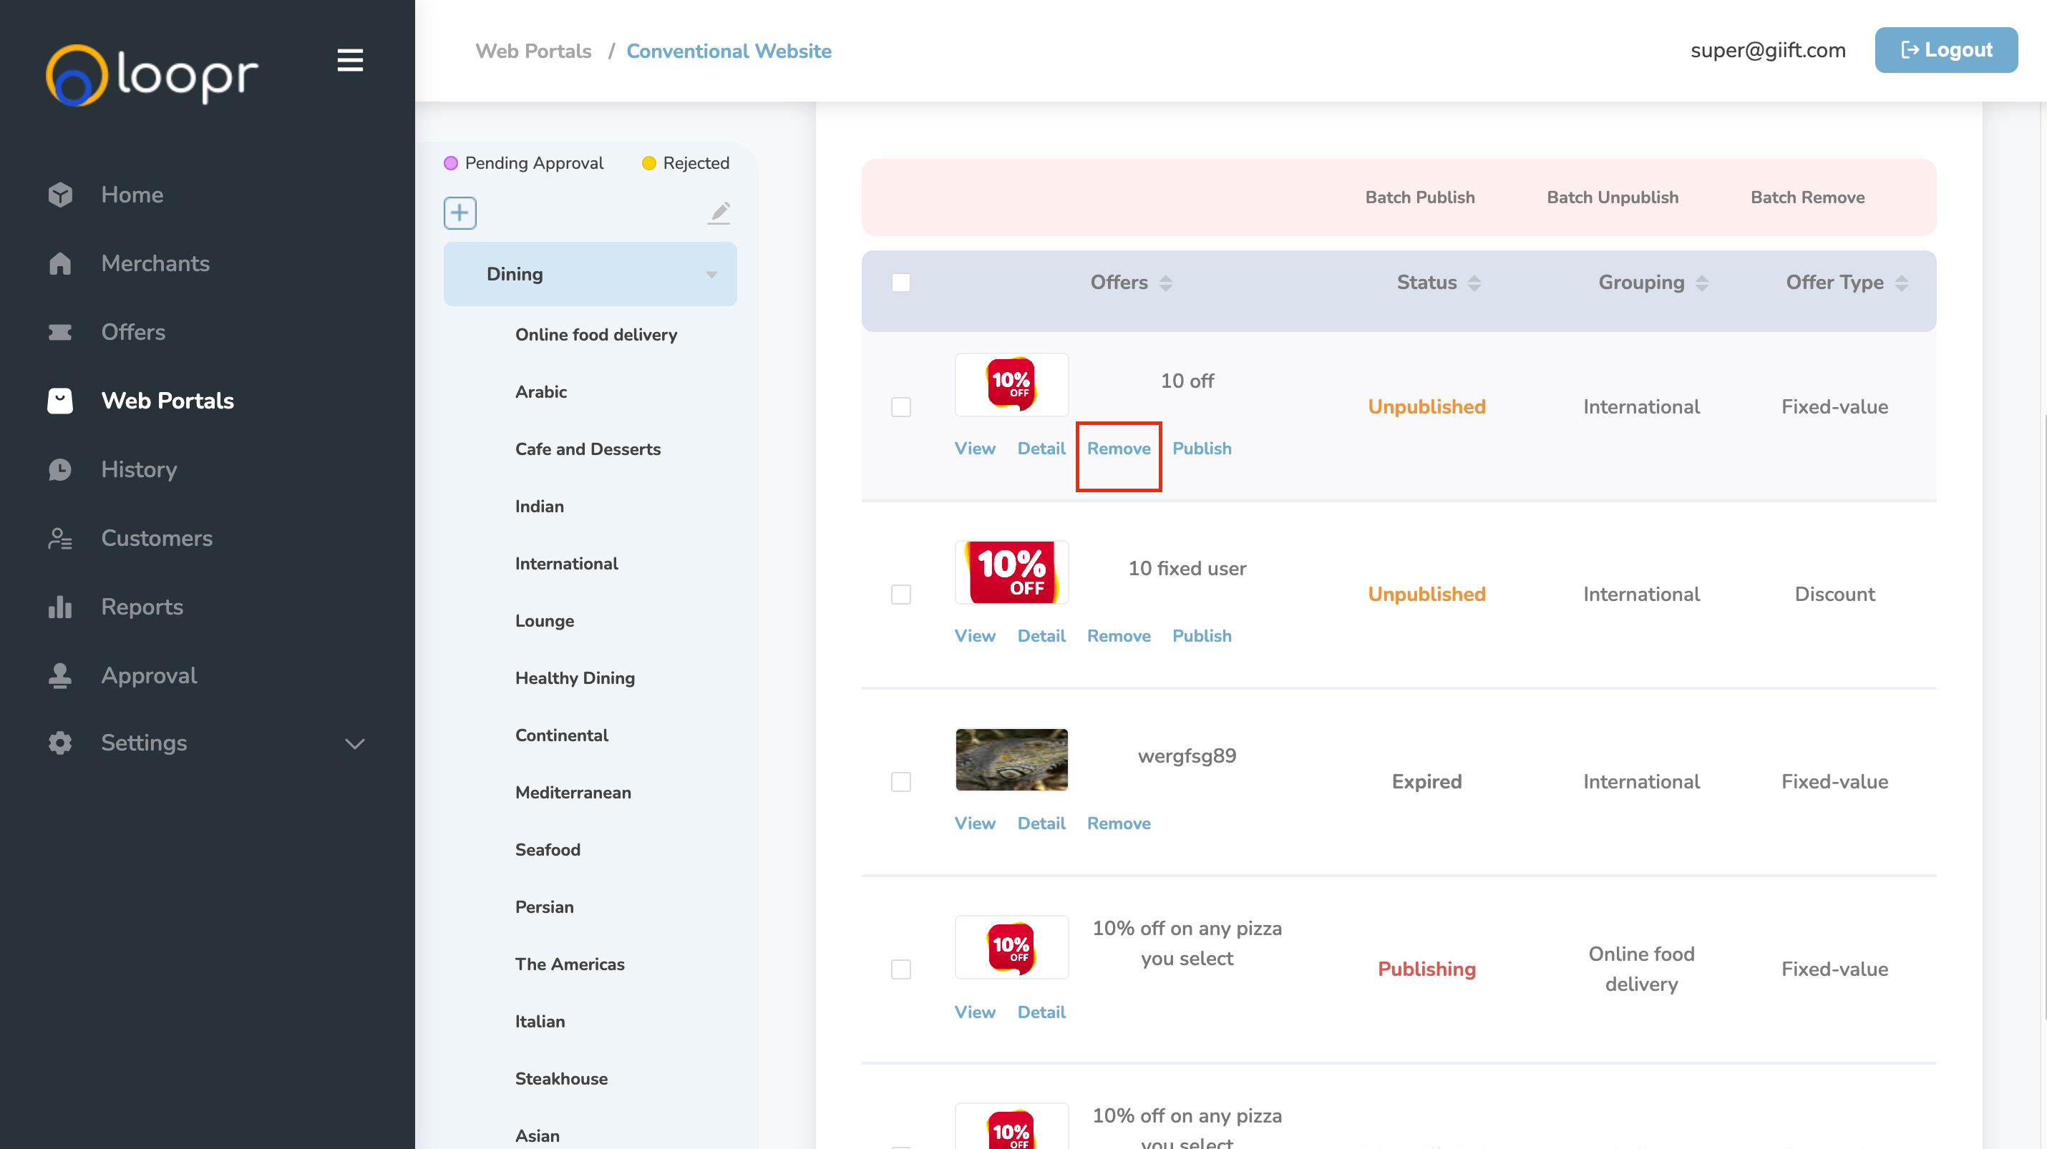Select Healthy Dining category
This screenshot has width=2047, height=1149.
[575, 678]
